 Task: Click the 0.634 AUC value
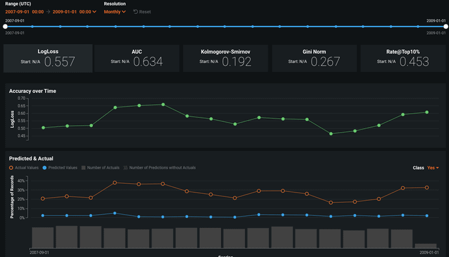click(148, 61)
